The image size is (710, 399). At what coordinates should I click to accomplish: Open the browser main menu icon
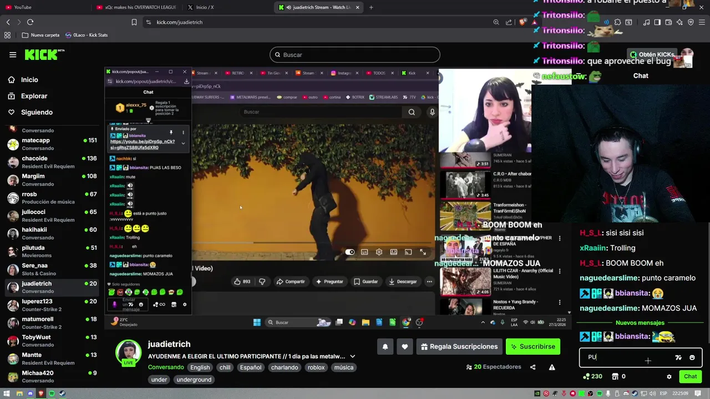click(701, 22)
